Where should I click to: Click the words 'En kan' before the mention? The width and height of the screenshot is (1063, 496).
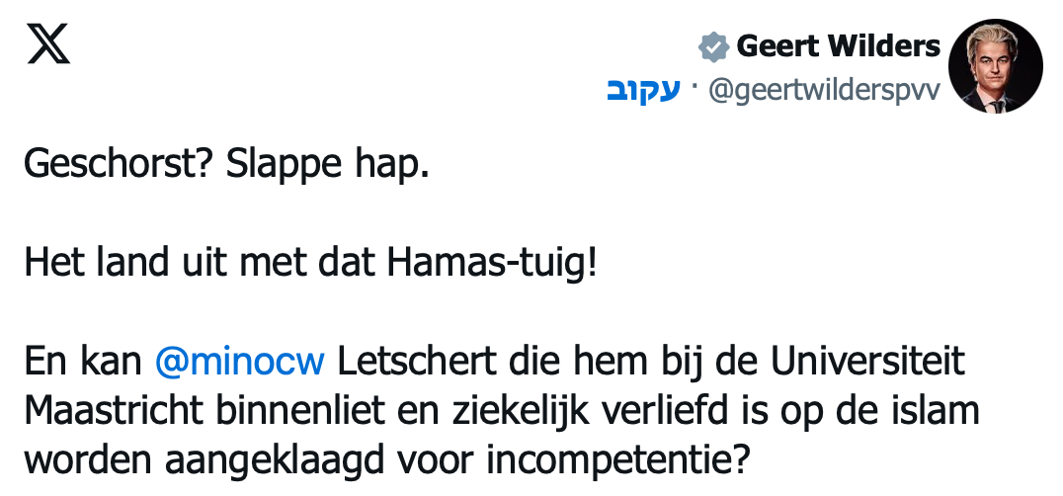pyautogui.click(x=83, y=362)
